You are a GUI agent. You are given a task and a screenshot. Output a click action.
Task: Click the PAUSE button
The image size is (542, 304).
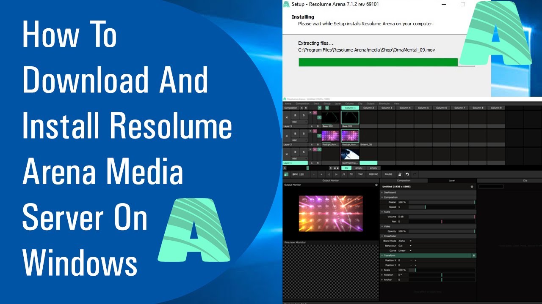[x=388, y=174]
